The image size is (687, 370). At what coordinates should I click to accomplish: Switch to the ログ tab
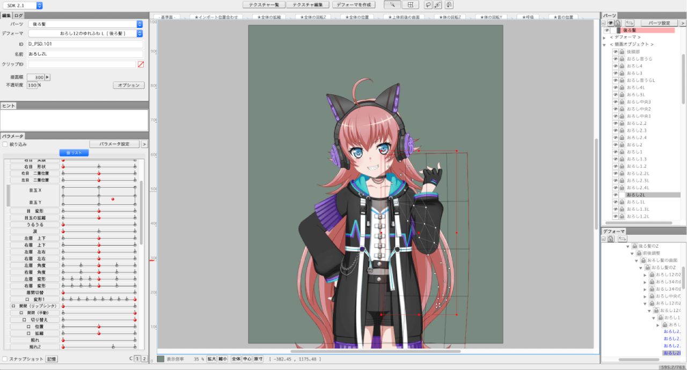pos(18,16)
